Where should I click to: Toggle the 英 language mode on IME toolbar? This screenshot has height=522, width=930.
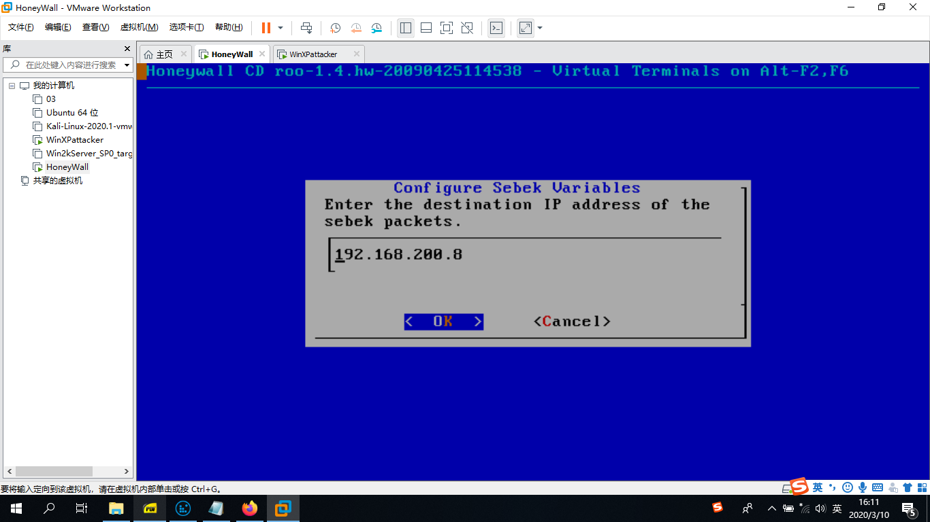tap(817, 487)
